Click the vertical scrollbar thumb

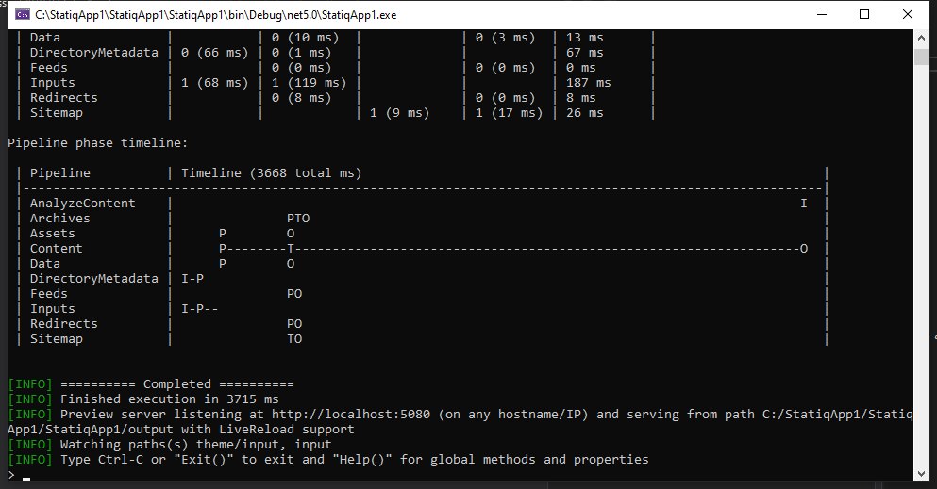point(921,57)
